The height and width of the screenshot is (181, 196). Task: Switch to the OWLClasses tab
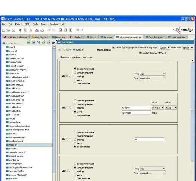pyautogui.click(x=40, y=37)
